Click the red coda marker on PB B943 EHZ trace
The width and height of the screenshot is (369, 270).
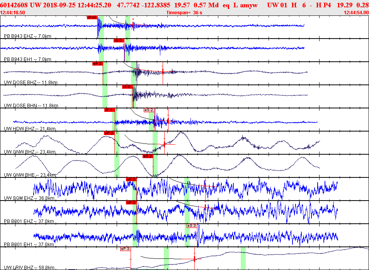pos(133,25)
